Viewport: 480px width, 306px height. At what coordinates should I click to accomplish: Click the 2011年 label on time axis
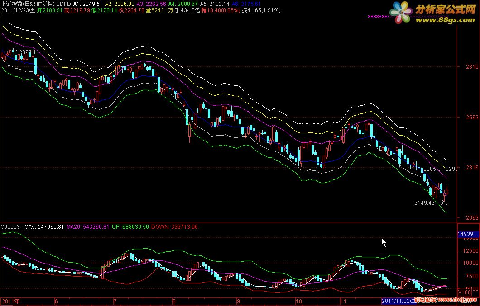[x=10, y=301]
